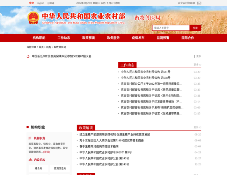Viewport: 227px width, 175px height.
Task: Open 建立生猪产能逆周期调控机制 article
Action: pos(115,134)
